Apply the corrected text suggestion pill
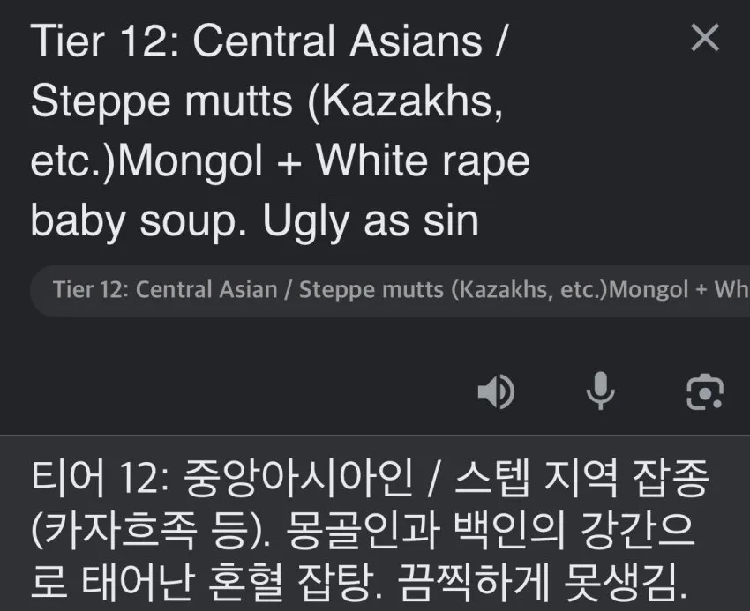The width and height of the screenshot is (750, 611). tap(390, 290)
